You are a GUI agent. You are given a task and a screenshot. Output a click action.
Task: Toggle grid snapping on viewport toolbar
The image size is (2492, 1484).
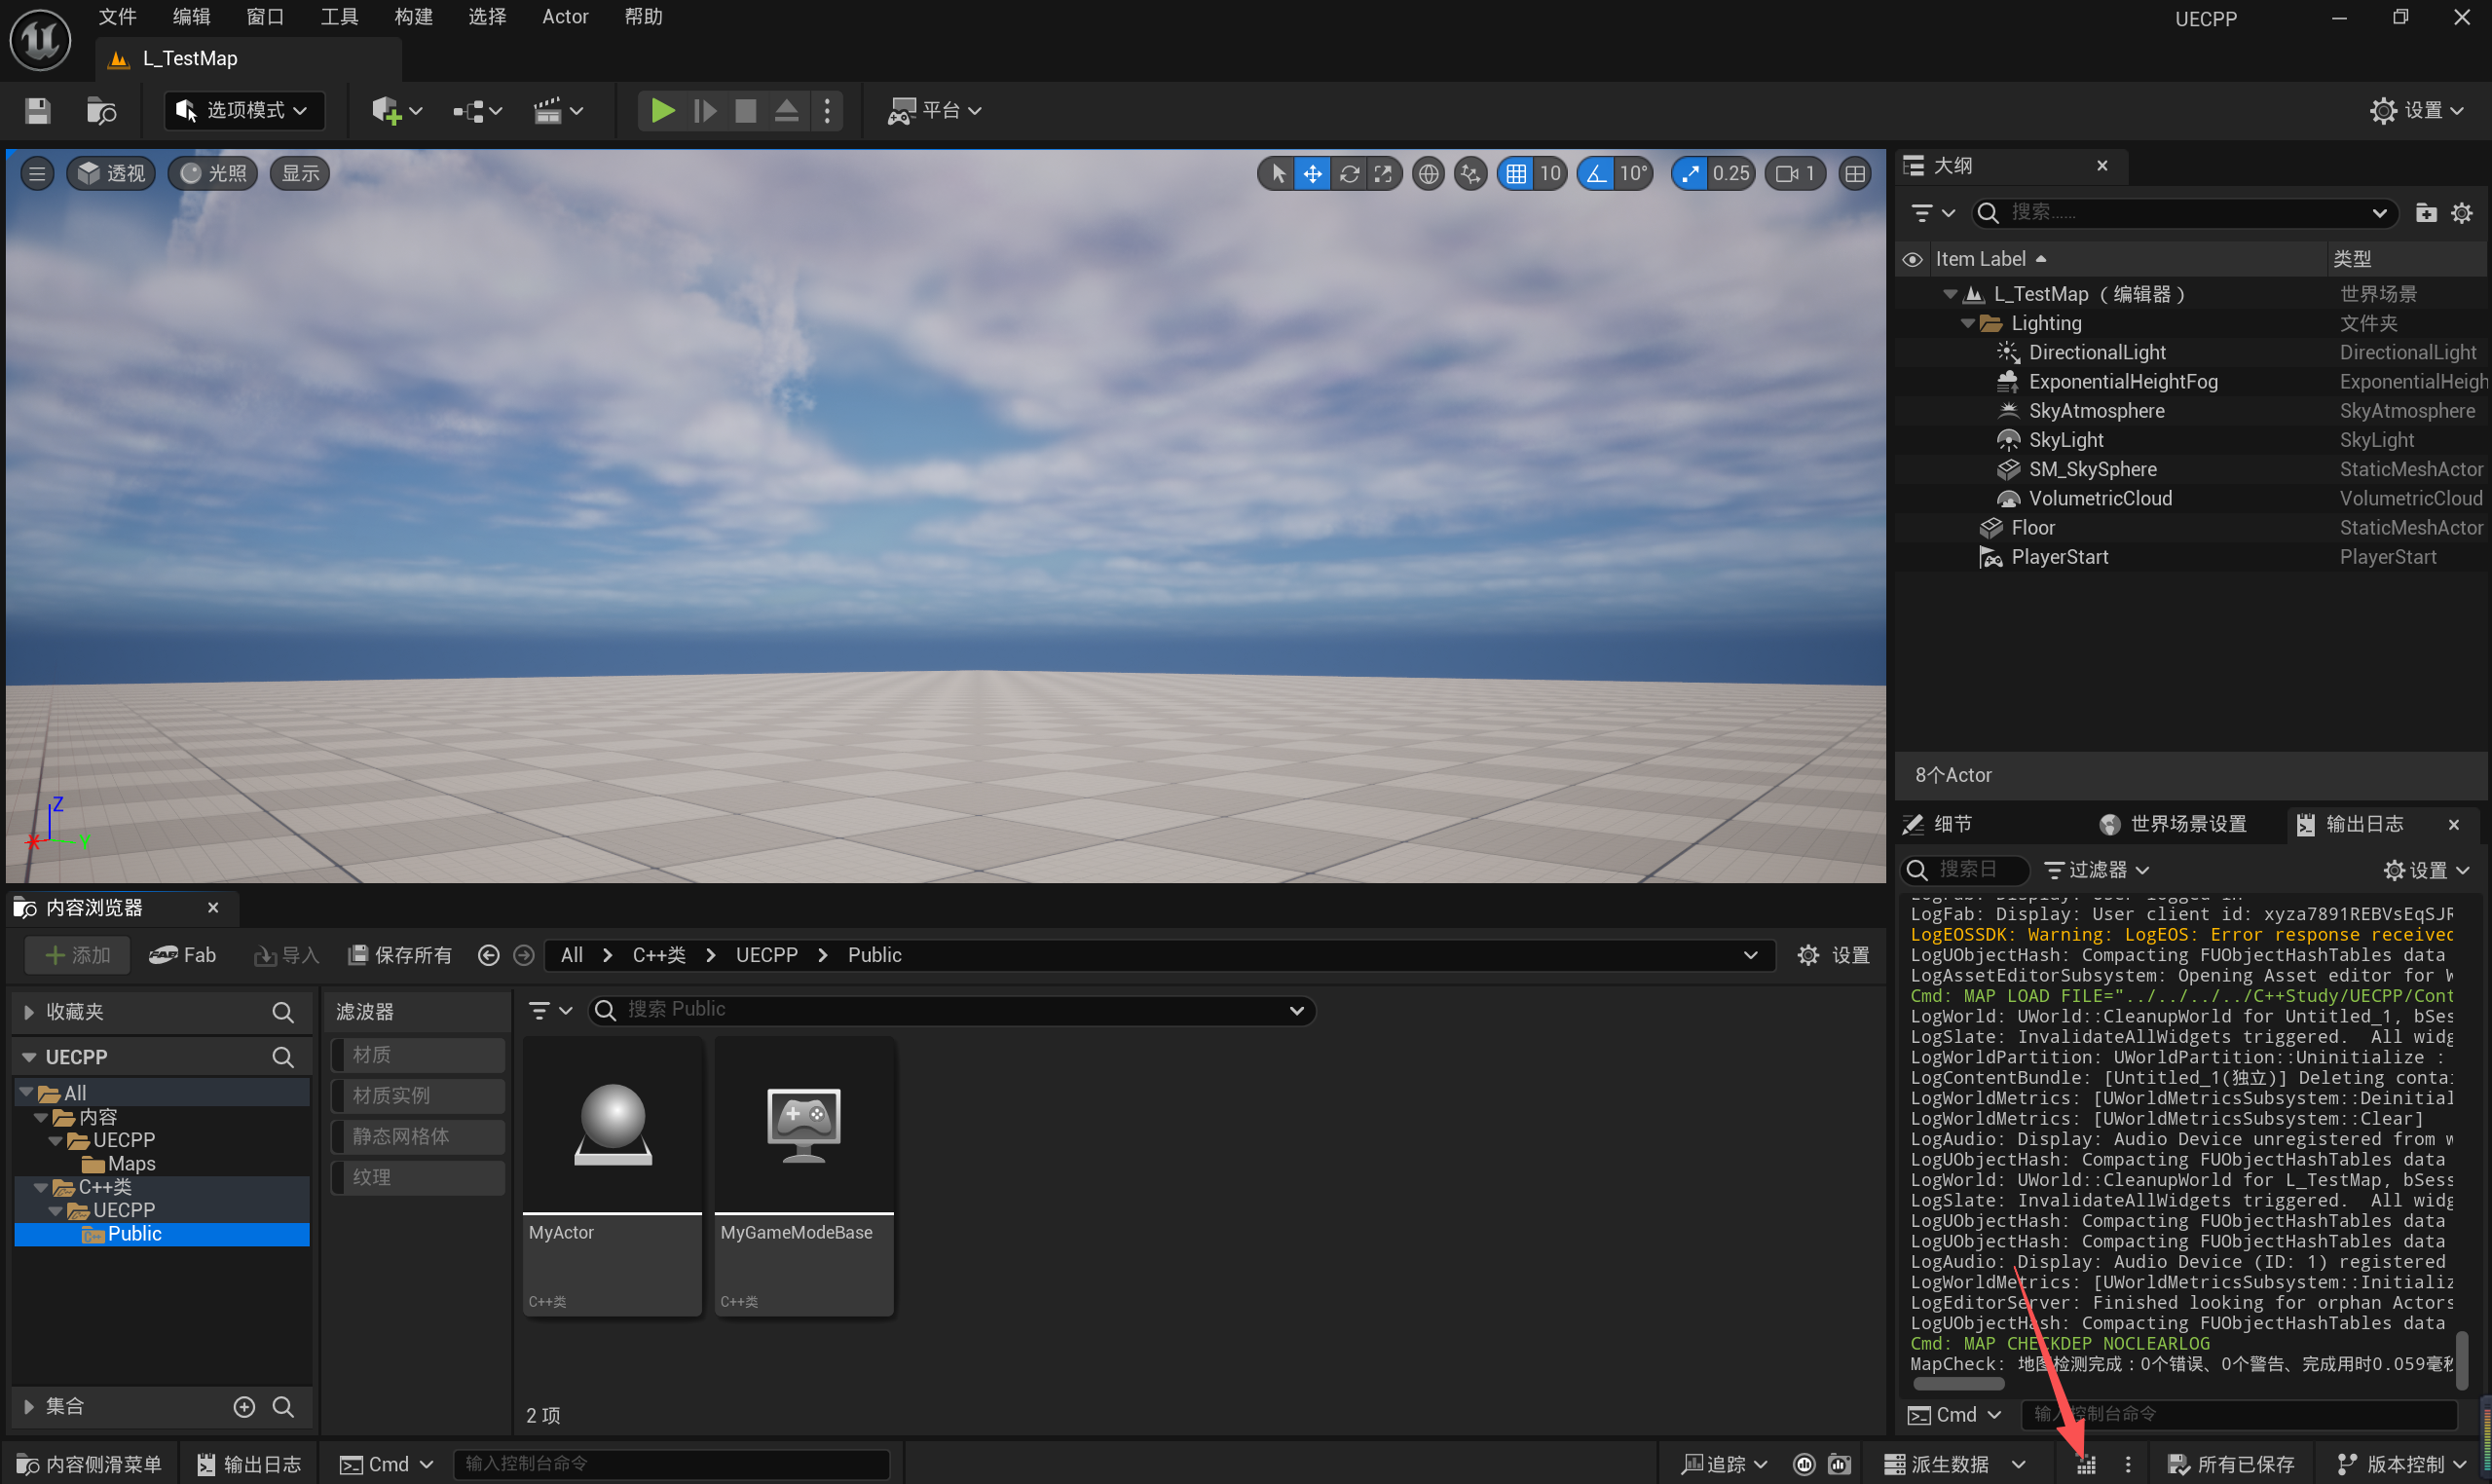(x=1516, y=174)
